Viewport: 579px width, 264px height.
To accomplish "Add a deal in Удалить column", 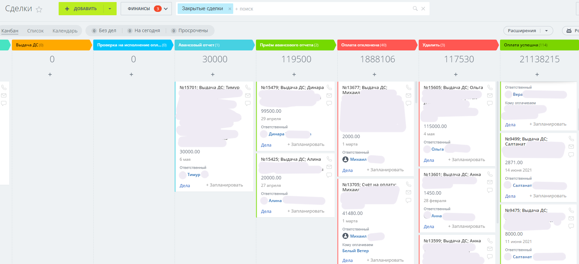I will coord(456,74).
